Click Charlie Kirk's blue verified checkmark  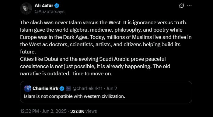click(x=62, y=88)
